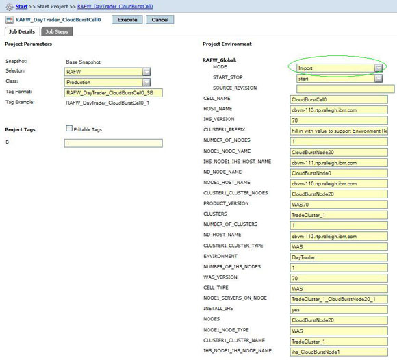
Task: Click the Project Parameters heading
Action: pos(28,44)
